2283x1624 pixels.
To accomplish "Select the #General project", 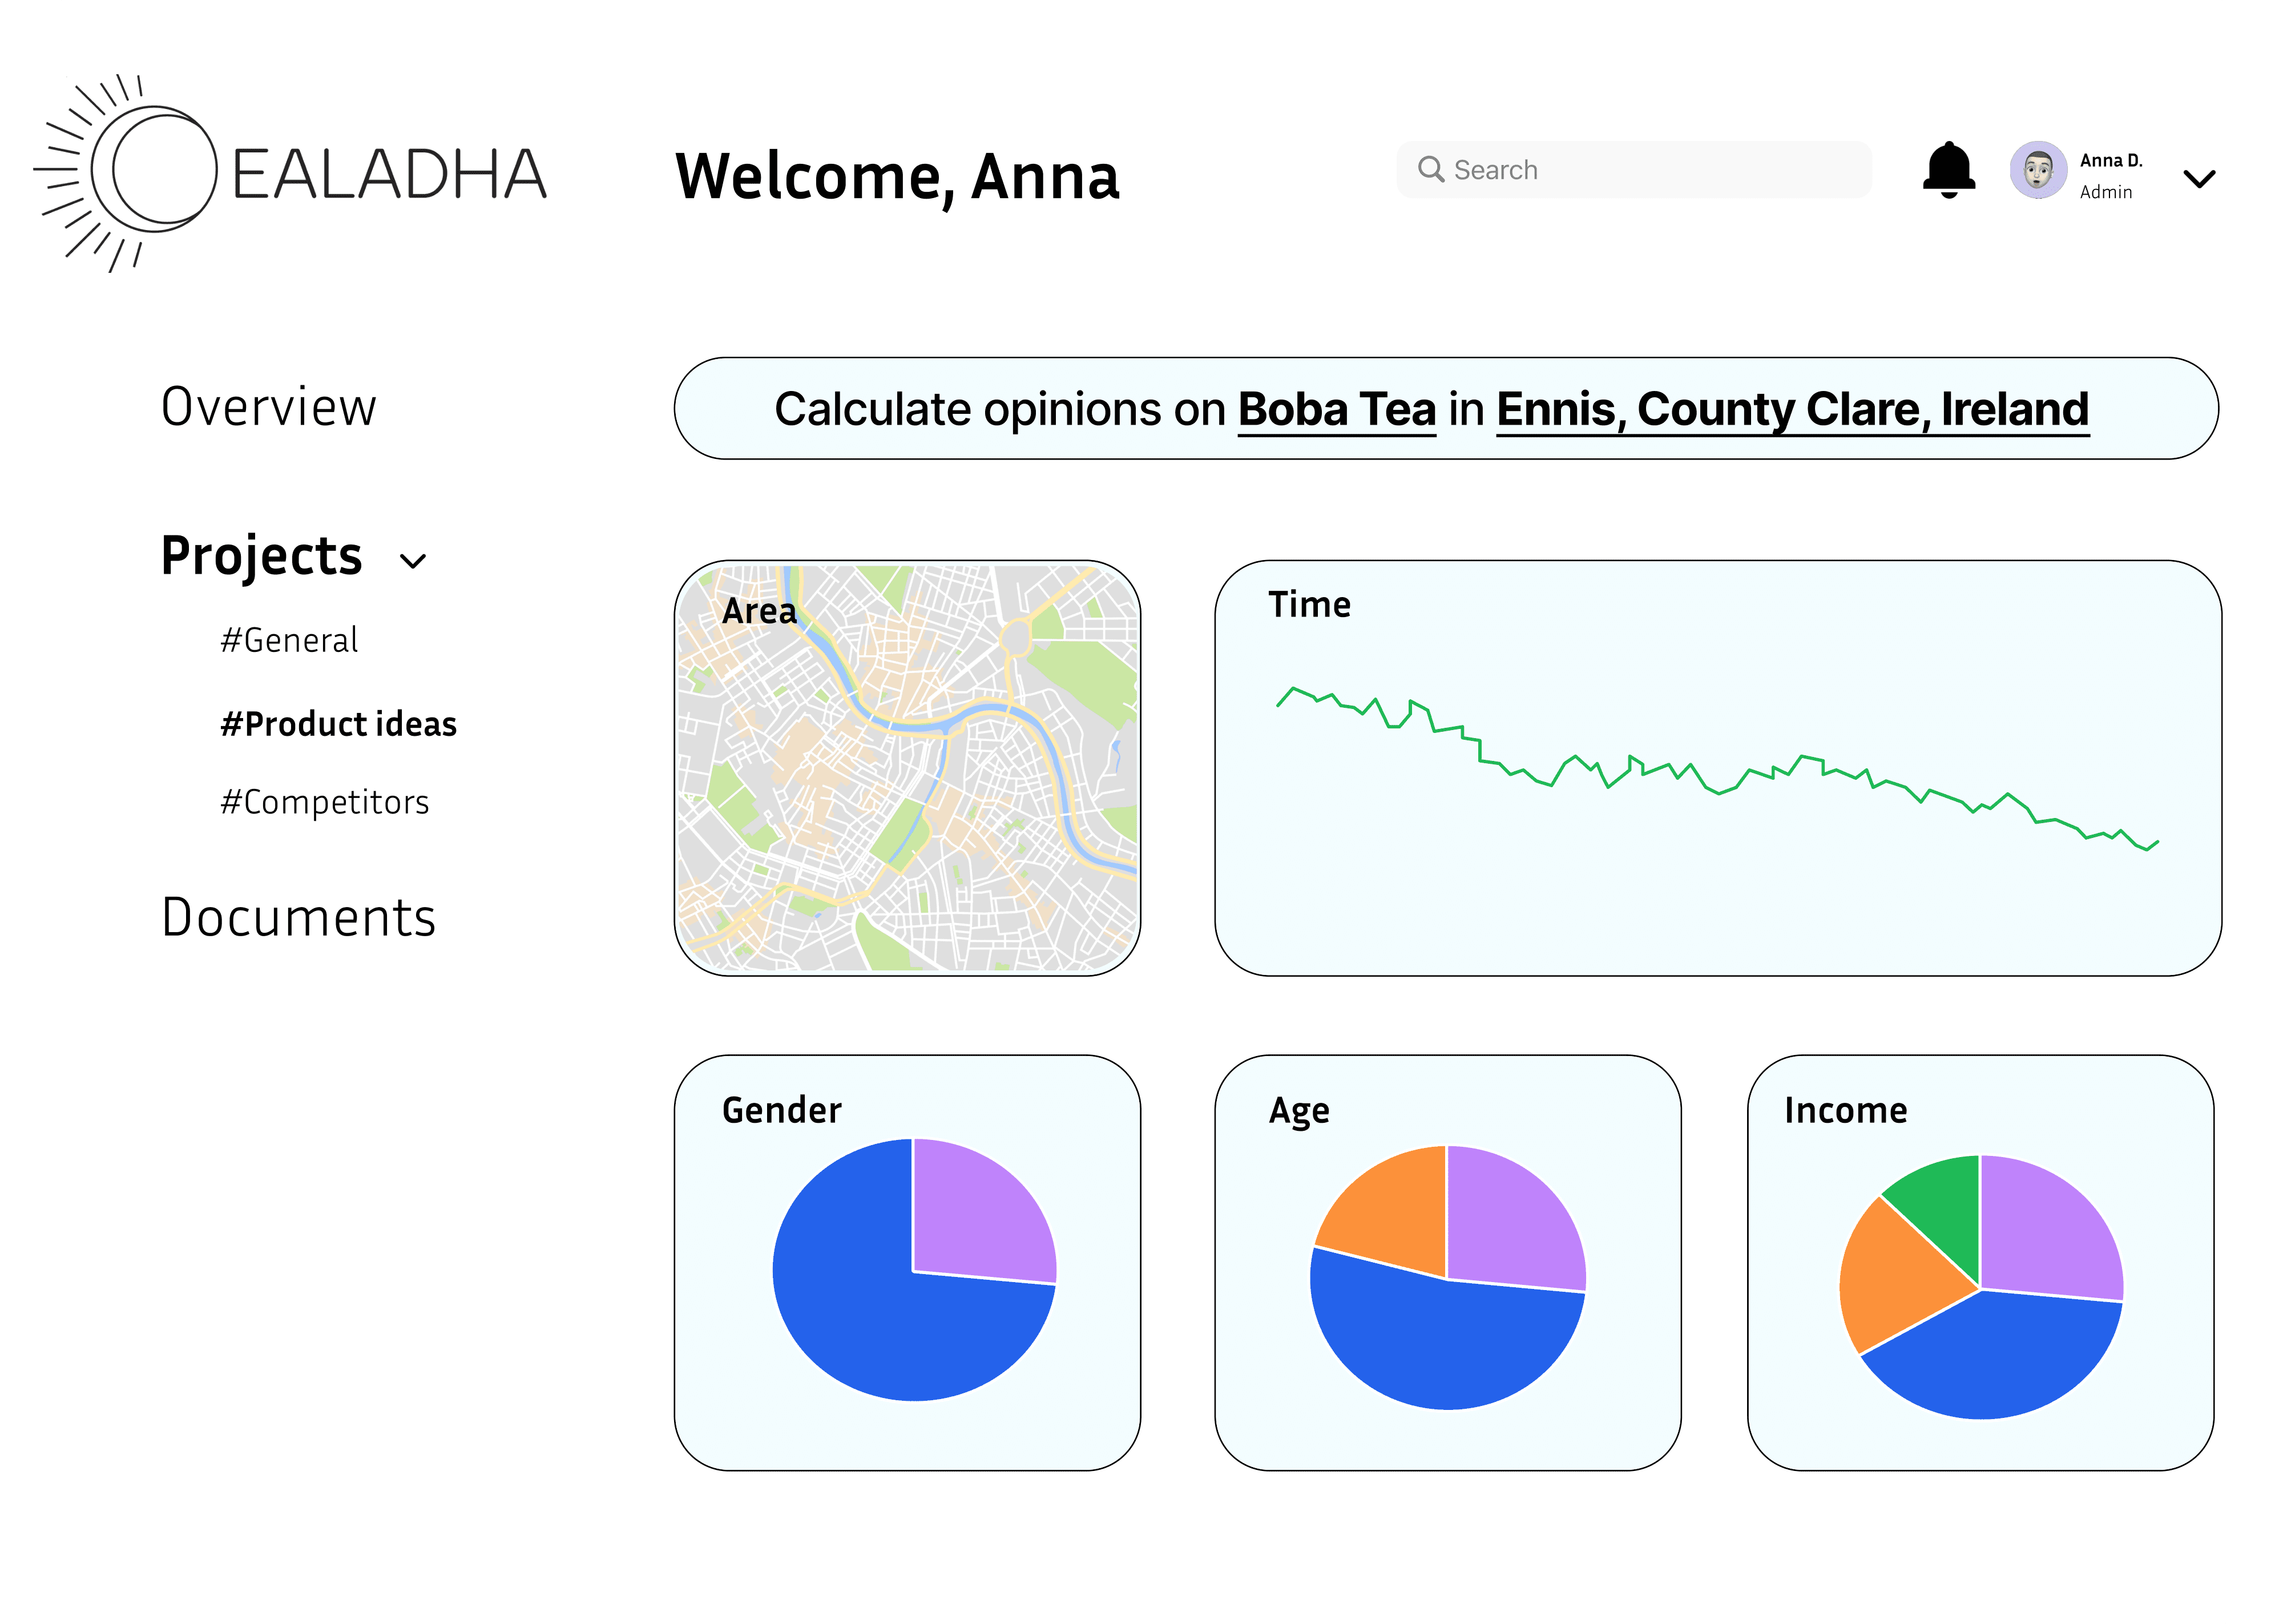I will click(289, 640).
